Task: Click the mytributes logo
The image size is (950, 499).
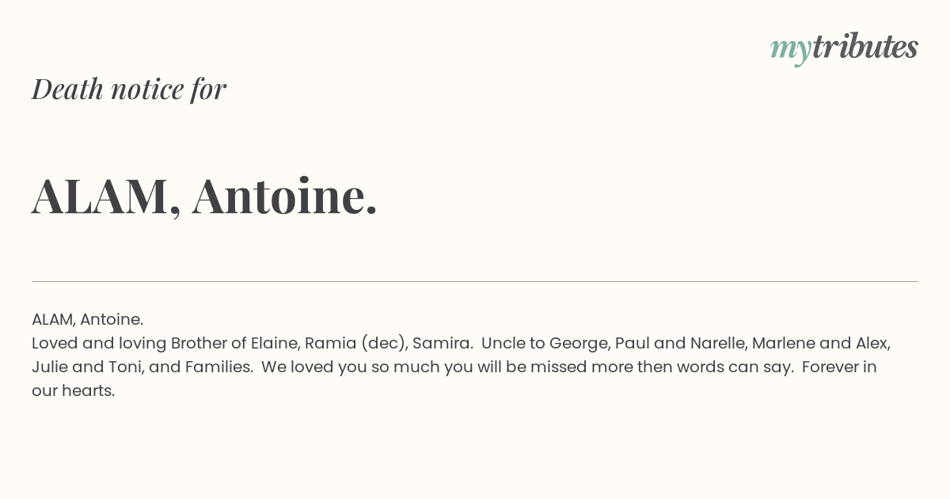Action: tap(844, 48)
